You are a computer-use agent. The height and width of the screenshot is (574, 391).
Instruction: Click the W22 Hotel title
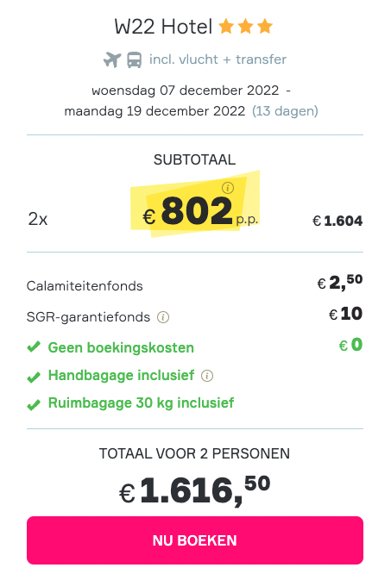163,27
